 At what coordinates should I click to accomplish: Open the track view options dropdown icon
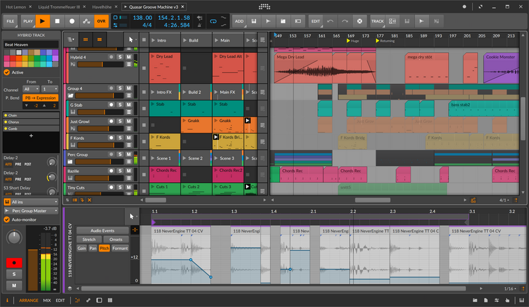(71, 40)
